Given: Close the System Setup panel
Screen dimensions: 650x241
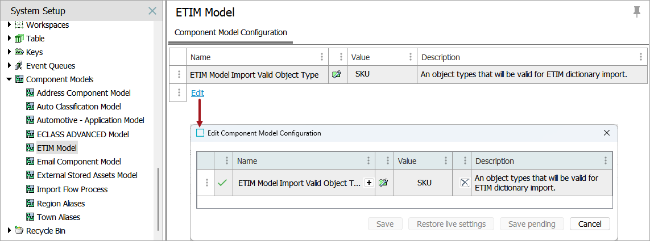Looking at the screenshot, I should click(x=152, y=11).
